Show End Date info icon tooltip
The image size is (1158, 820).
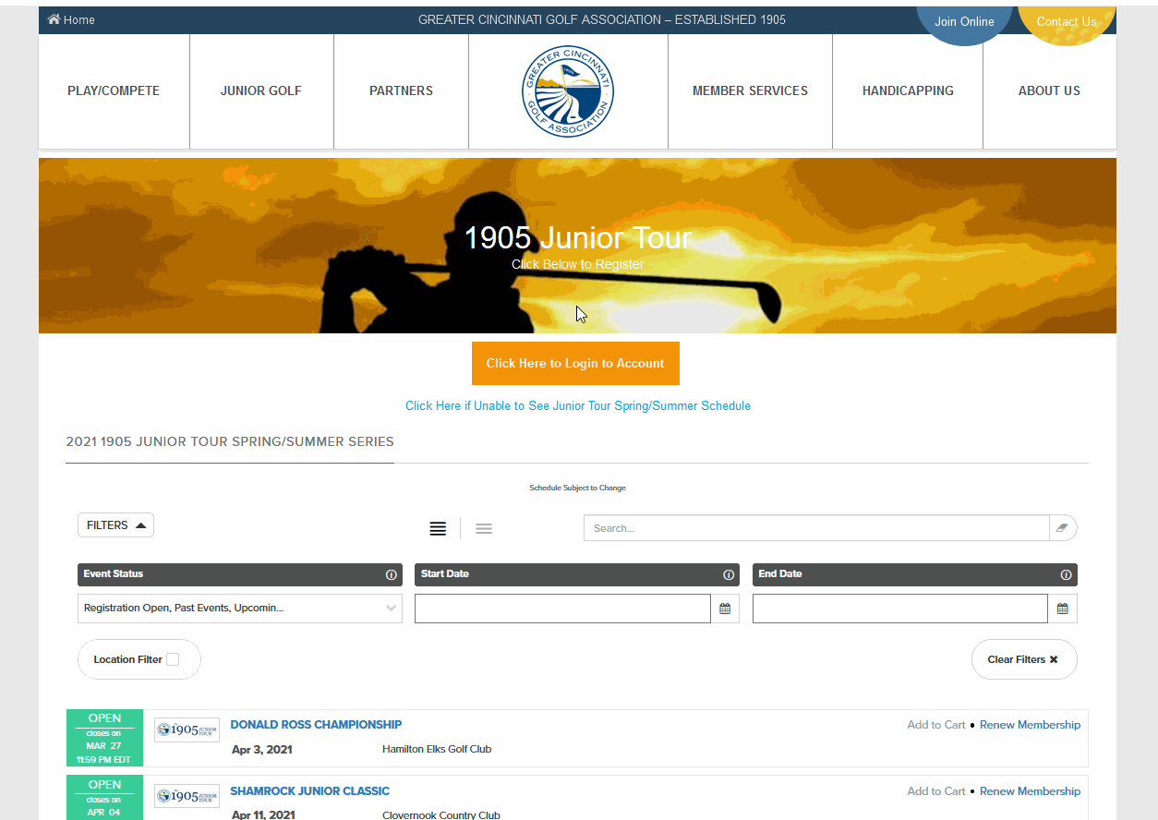1067,574
